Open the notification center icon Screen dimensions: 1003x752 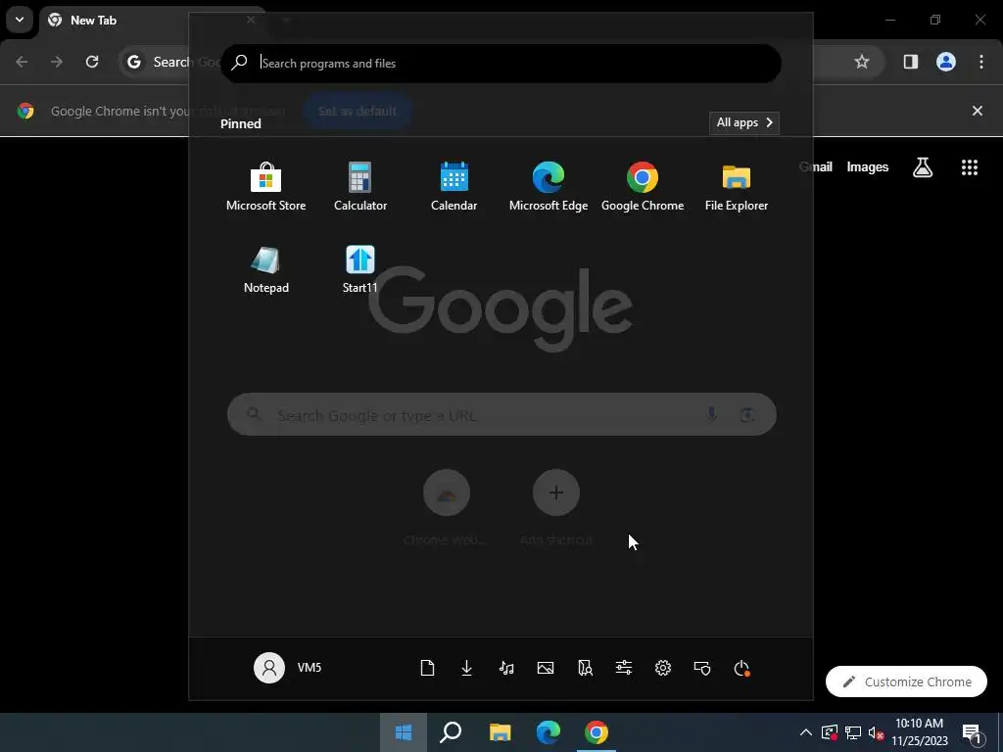point(972,732)
